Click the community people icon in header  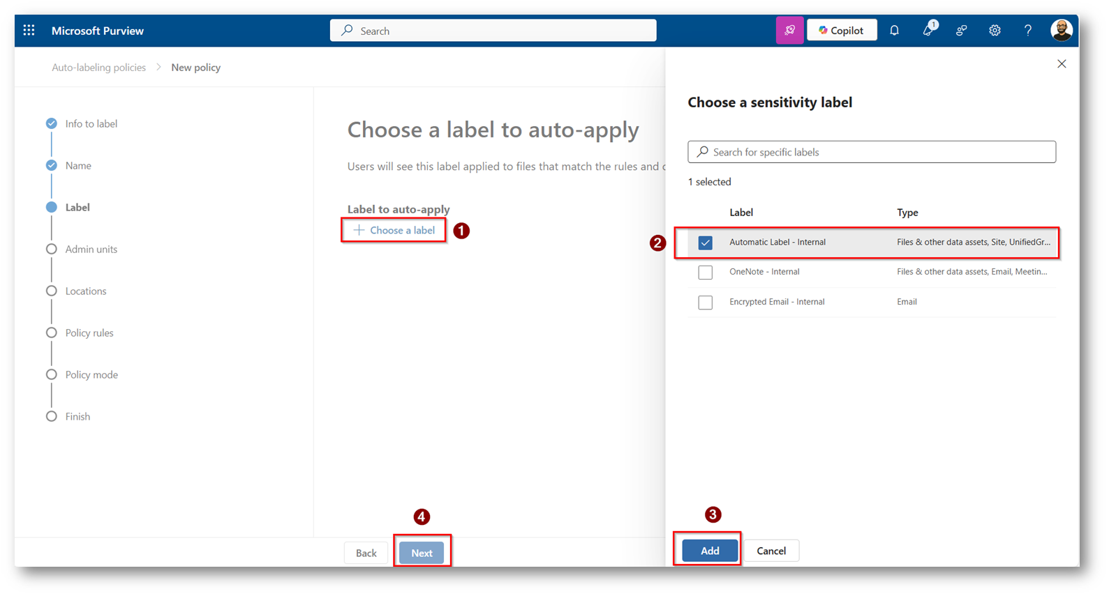(961, 31)
